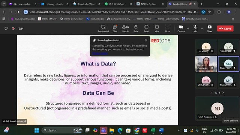Unmute the Mic

(x=195, y=28)
